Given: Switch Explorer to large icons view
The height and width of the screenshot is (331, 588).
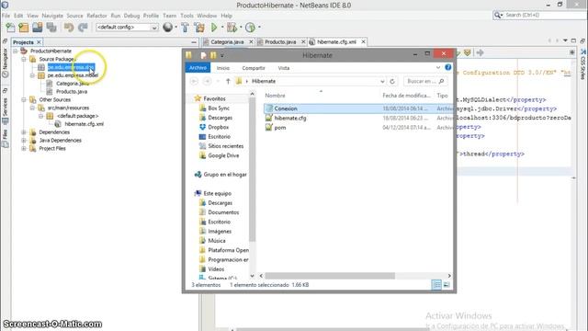Looking at the screenshot, I should point(447,285).
